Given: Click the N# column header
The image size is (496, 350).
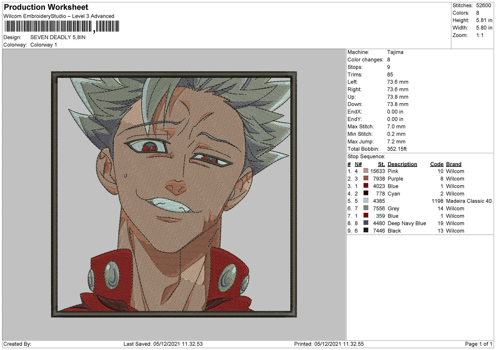Looking at the screenshot, I should click(x=358, y=164).
